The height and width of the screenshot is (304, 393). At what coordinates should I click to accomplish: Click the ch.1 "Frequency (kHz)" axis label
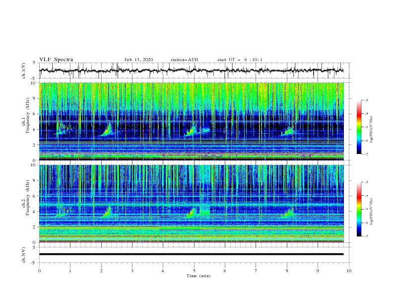click(x=28, y=115)
